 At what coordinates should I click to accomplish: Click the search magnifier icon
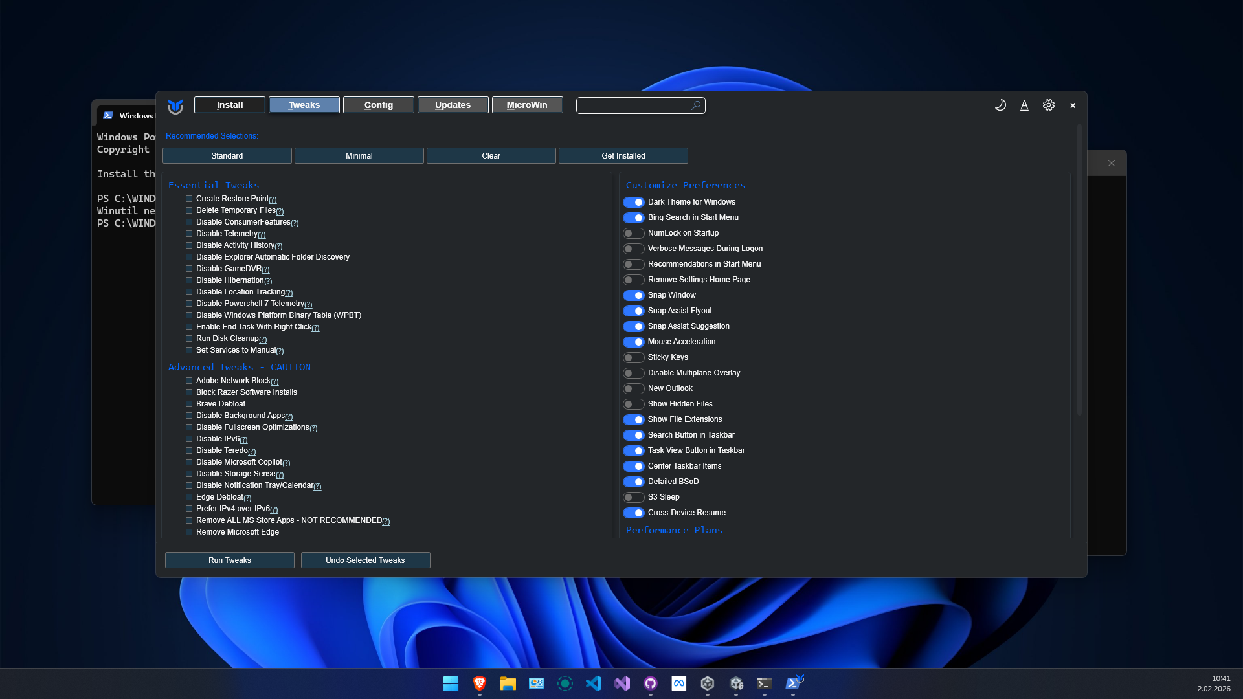tap(696, 105)
